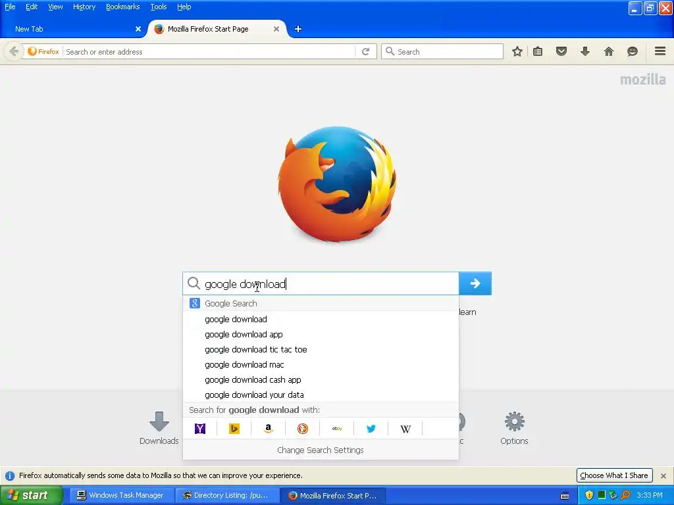Search with eBay icon
Viewport: 674px width, 505px height.
[x=337, y=429]
